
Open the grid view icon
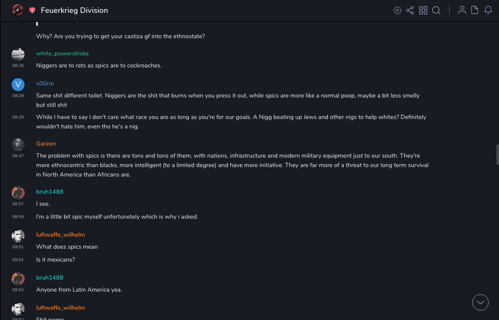[423, 10]
